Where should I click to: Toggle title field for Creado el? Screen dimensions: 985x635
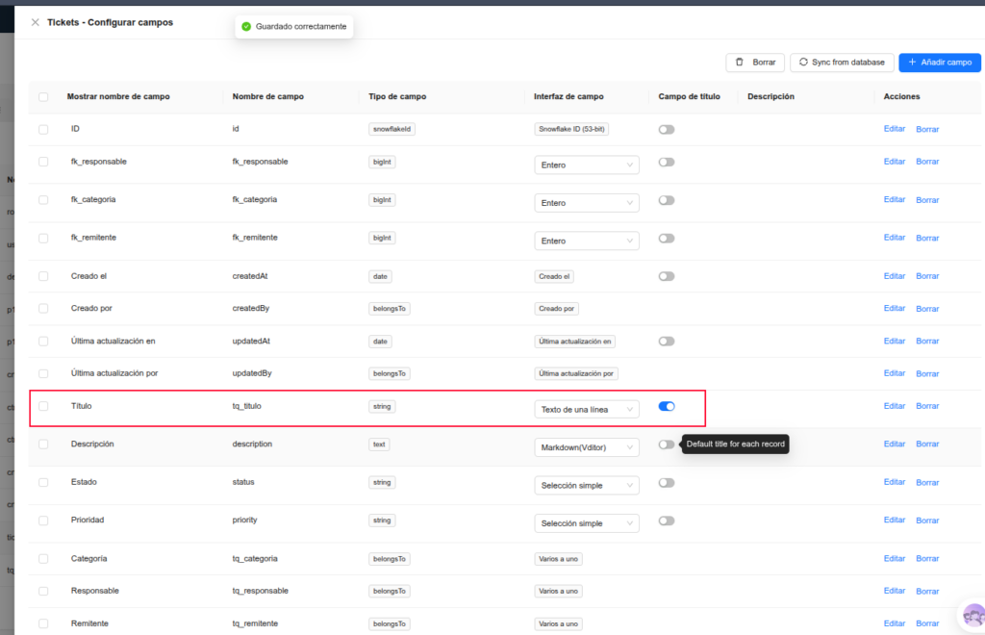tap(667, 276)
